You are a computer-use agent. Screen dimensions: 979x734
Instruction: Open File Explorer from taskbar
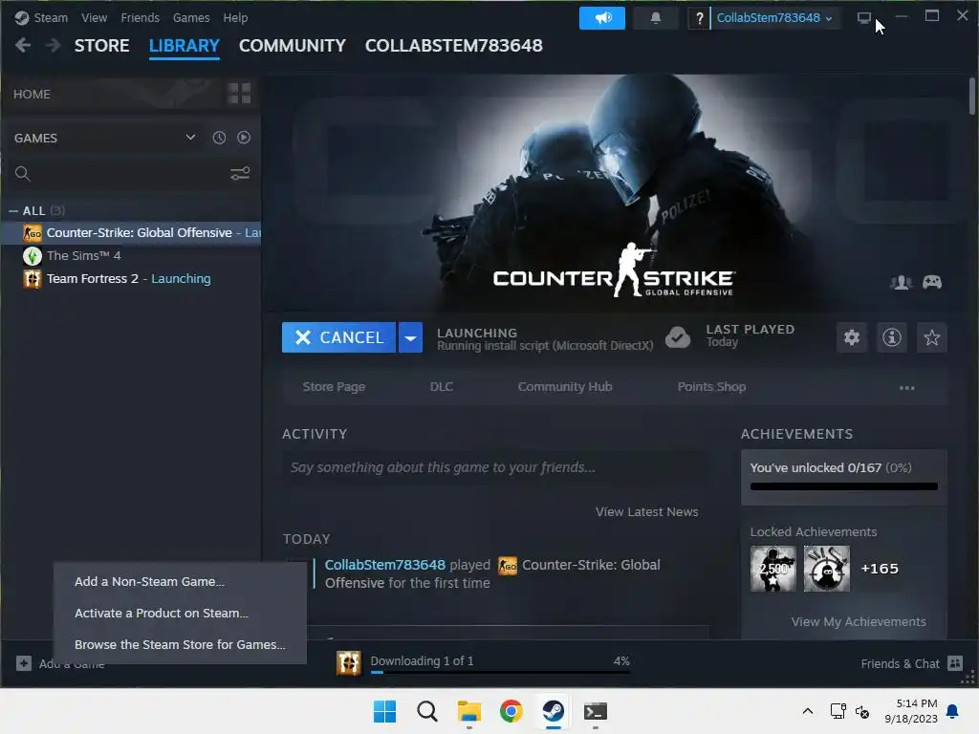point(468,711)
